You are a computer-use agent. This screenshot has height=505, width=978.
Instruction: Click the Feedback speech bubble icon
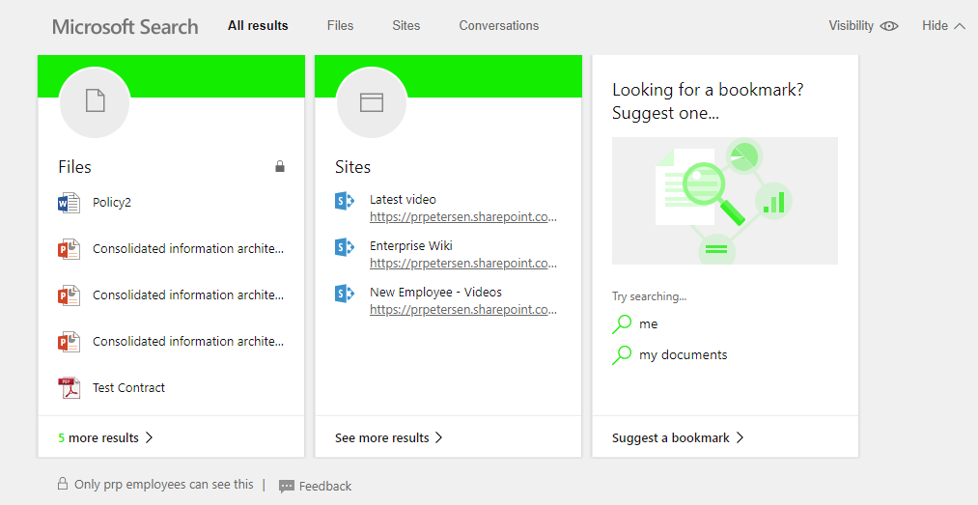(287, 487)
